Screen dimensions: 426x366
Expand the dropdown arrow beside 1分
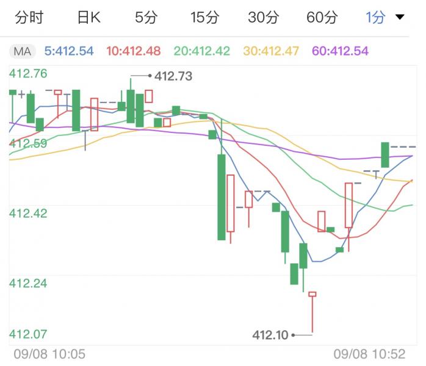[400, 18]
